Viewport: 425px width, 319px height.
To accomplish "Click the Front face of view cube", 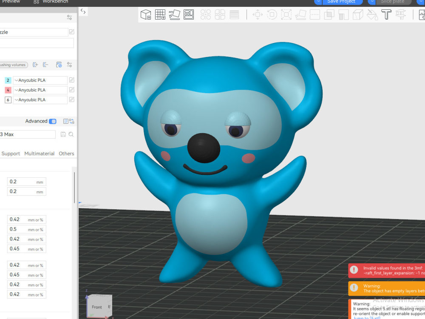I will tap(97, 307).
